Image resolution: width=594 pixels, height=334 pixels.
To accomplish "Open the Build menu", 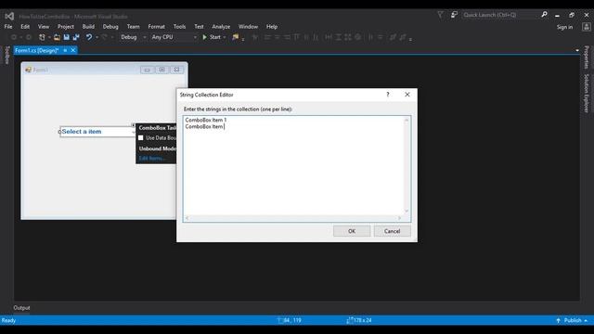I will [88, 27].
